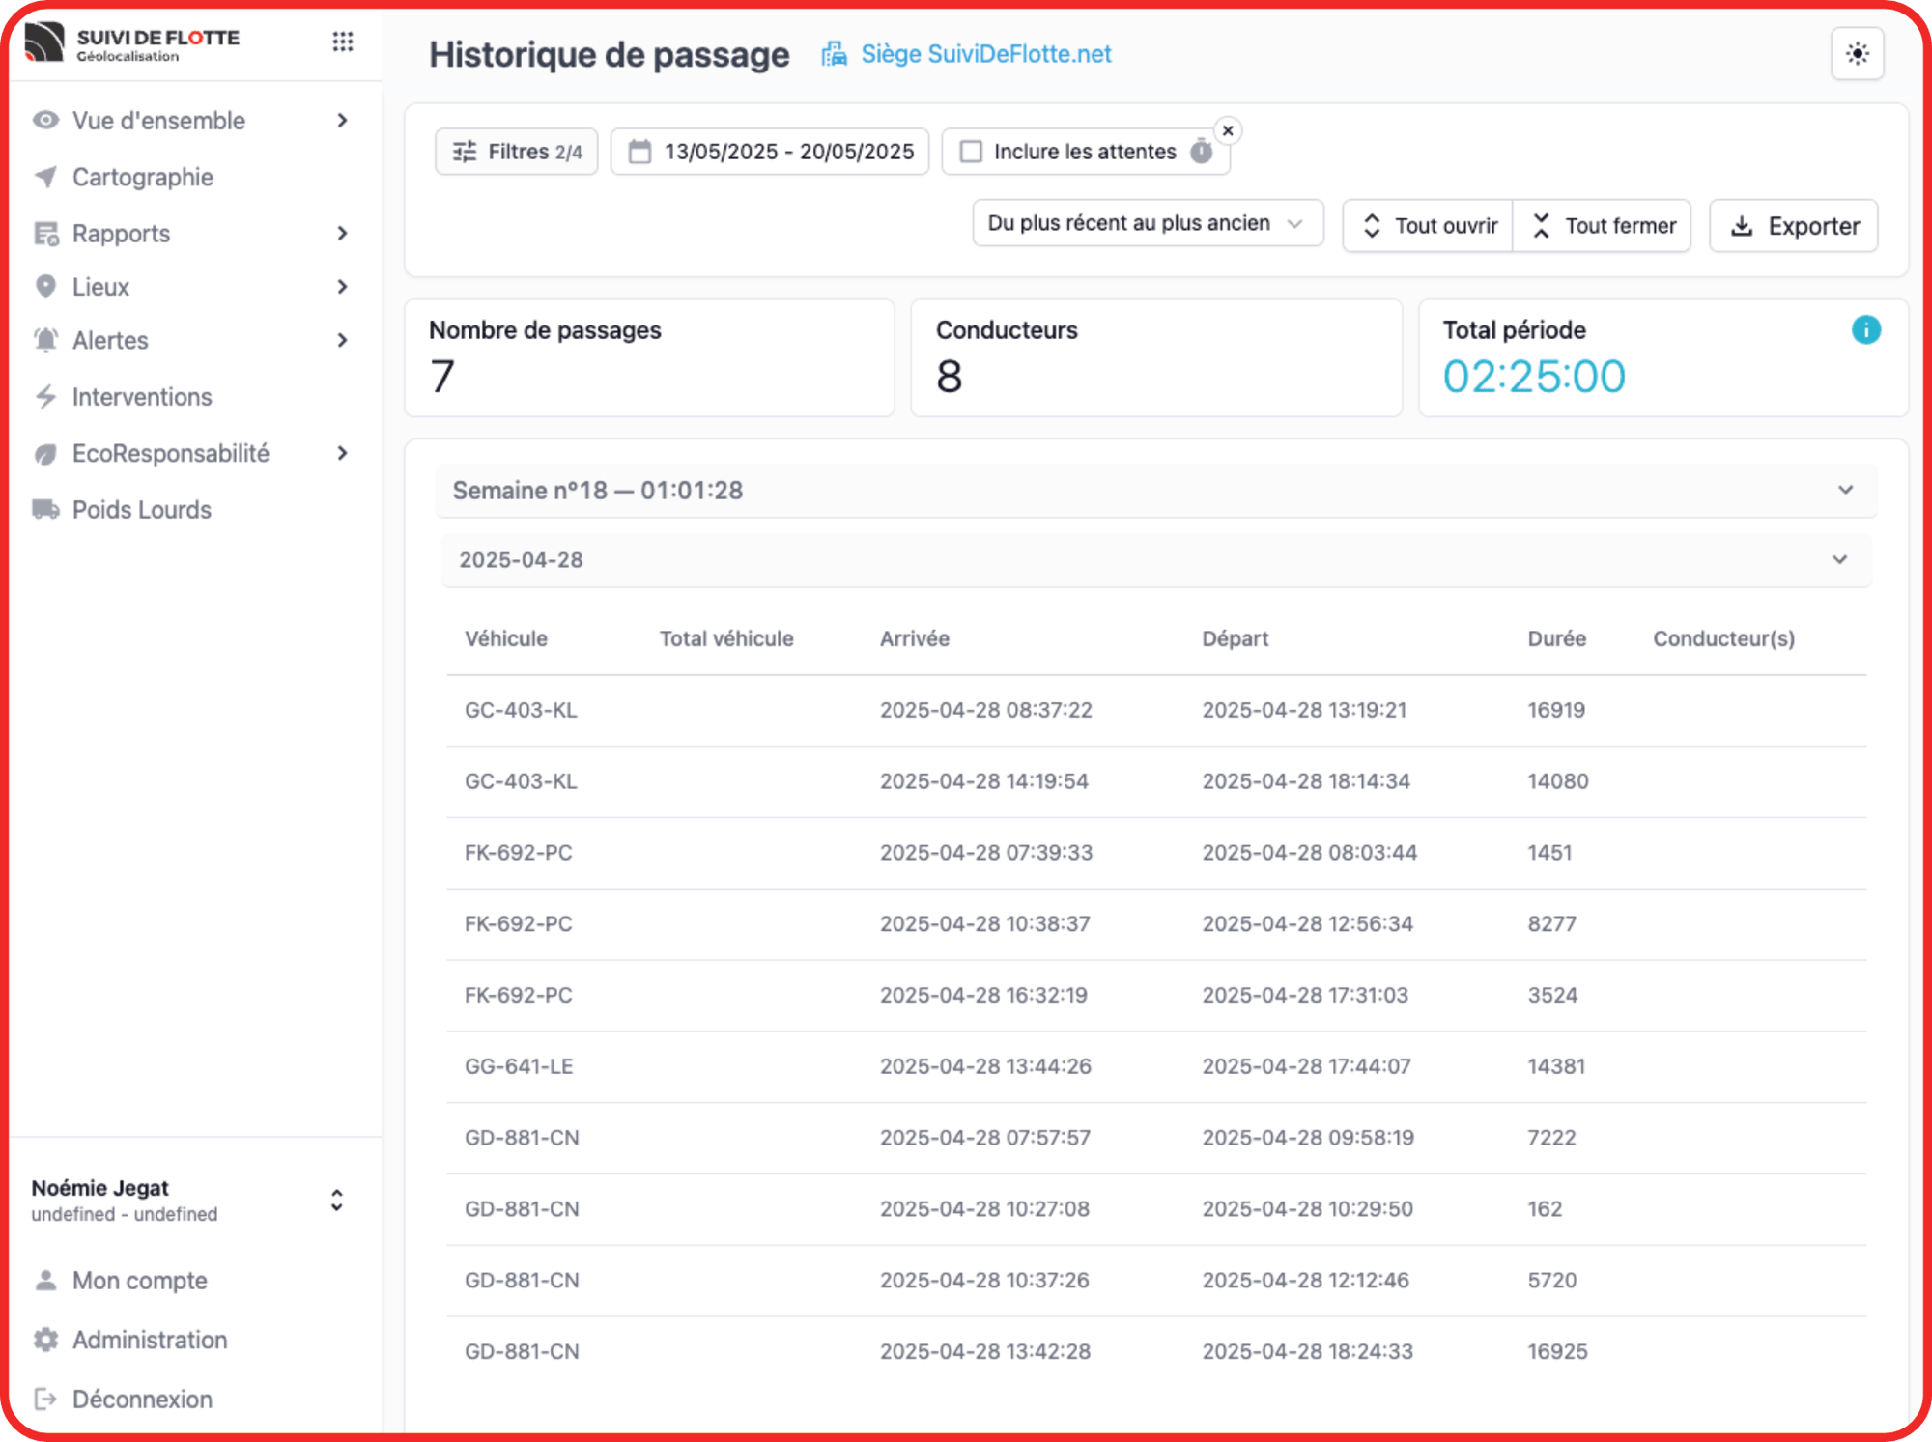This screenshot has height=1442, width=1932.
Task: Click arrival time 2025-04-28 10:27:08
Action: pyautogui.click(x=984, y=1209)
